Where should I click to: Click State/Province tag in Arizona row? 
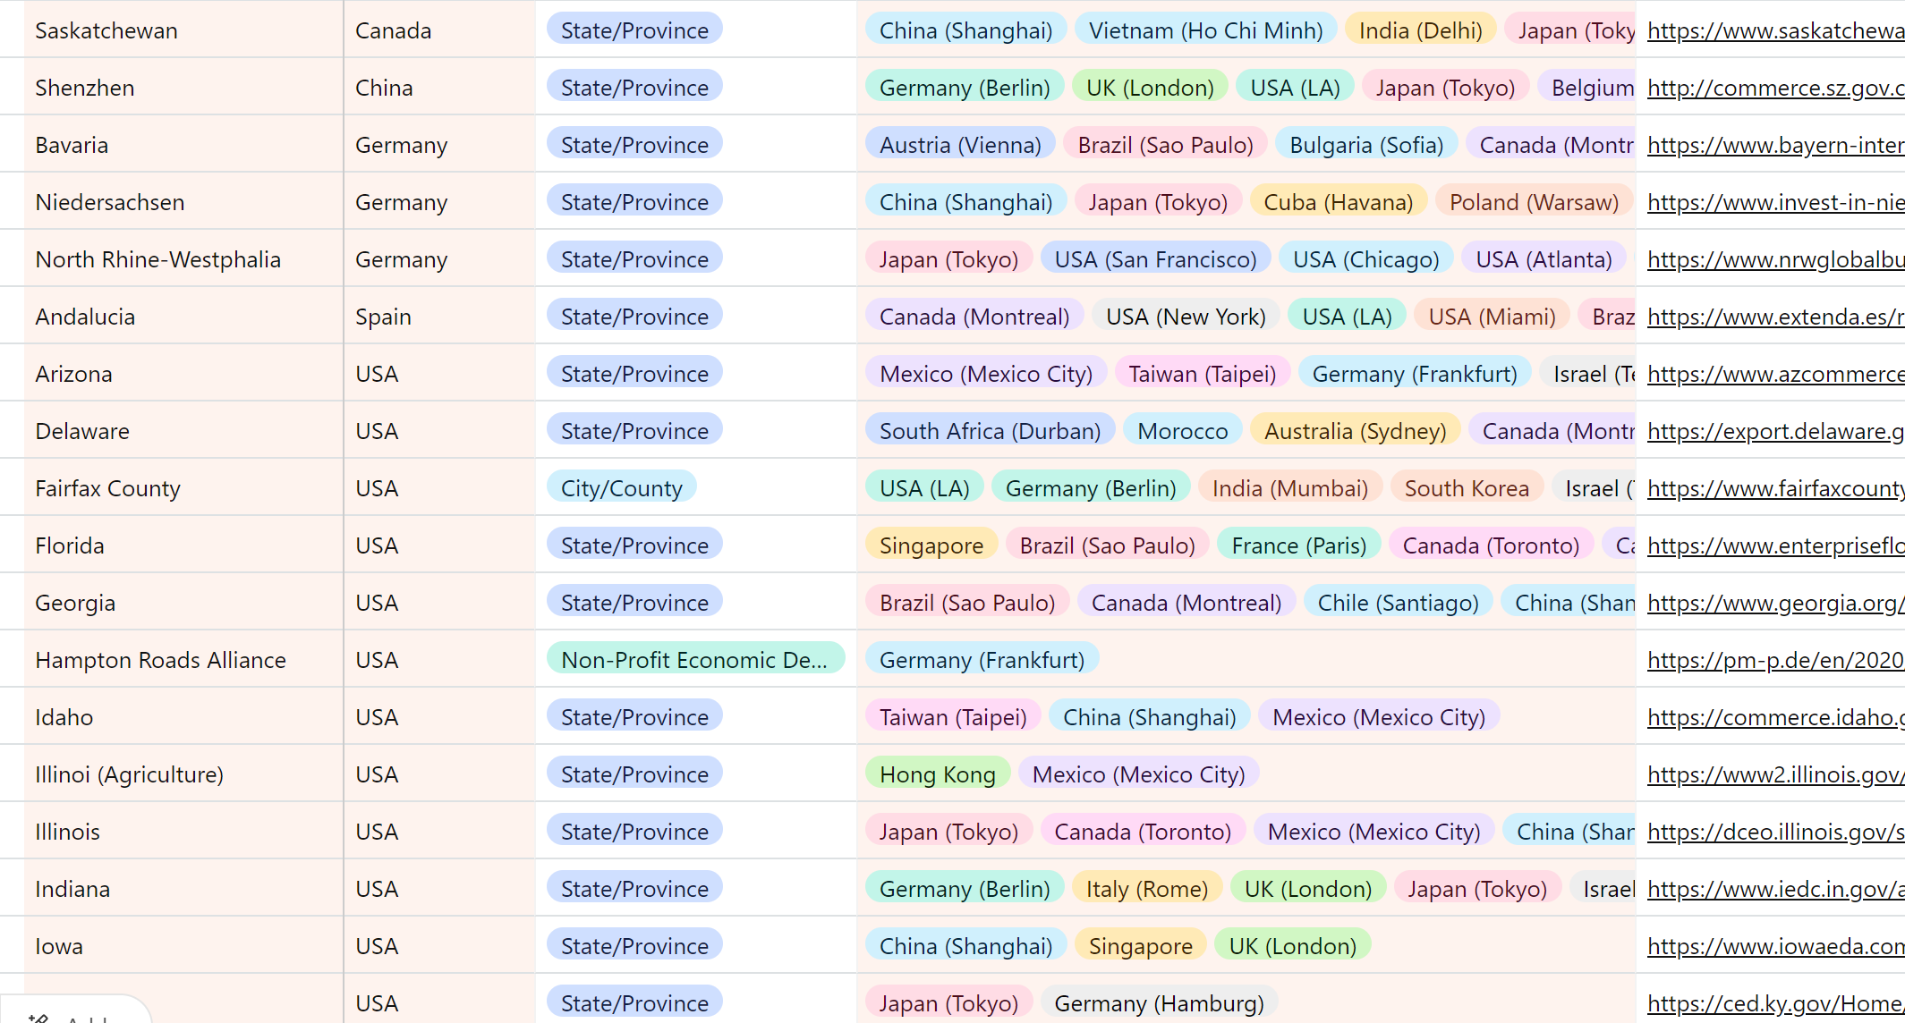[634, 374]
